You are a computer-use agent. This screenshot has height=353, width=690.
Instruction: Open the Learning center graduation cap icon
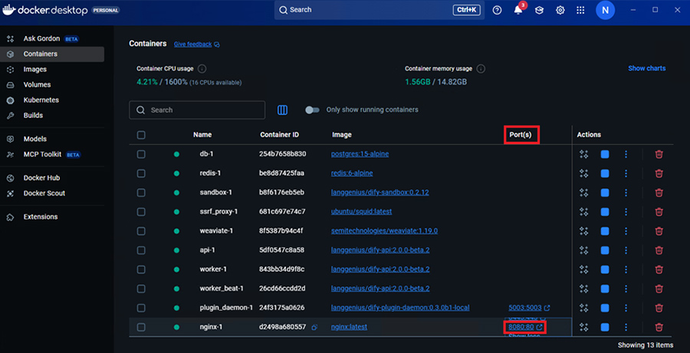[540, 11]
